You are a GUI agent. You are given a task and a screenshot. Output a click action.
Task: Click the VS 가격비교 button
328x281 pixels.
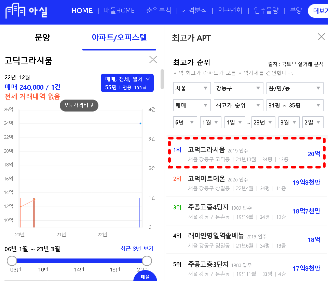pyautogui.click(x=79, y=105)
